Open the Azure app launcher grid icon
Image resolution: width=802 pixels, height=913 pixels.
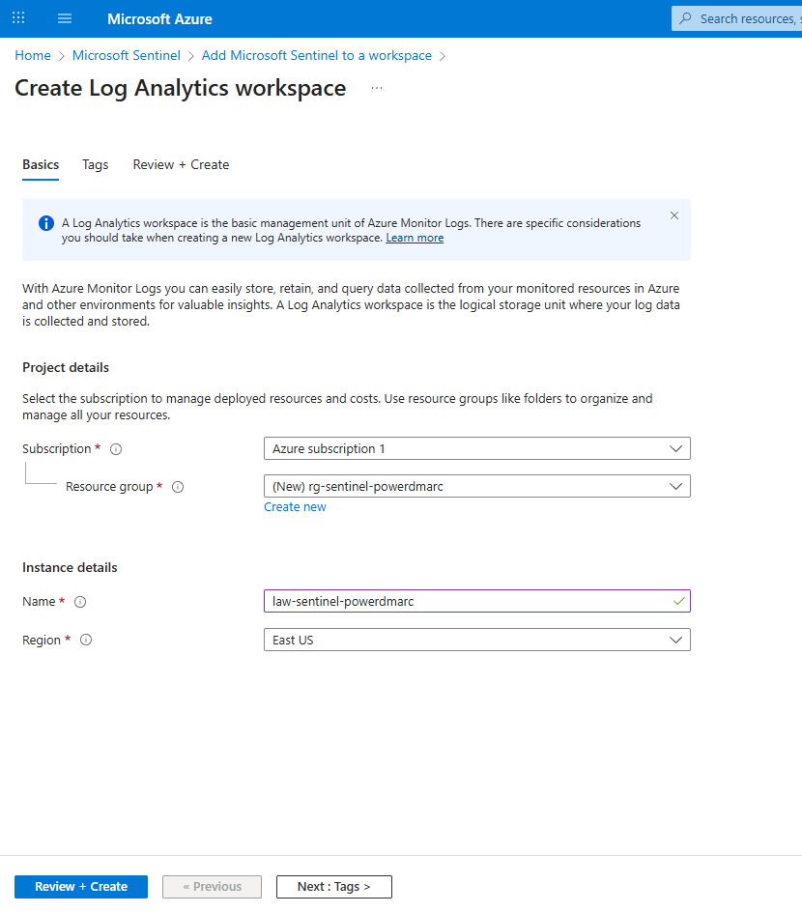click(18, 18)
